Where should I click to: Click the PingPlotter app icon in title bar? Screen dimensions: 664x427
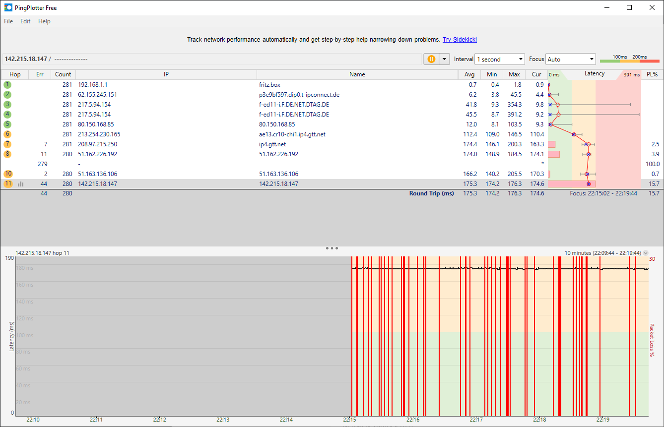click(8, 7)
